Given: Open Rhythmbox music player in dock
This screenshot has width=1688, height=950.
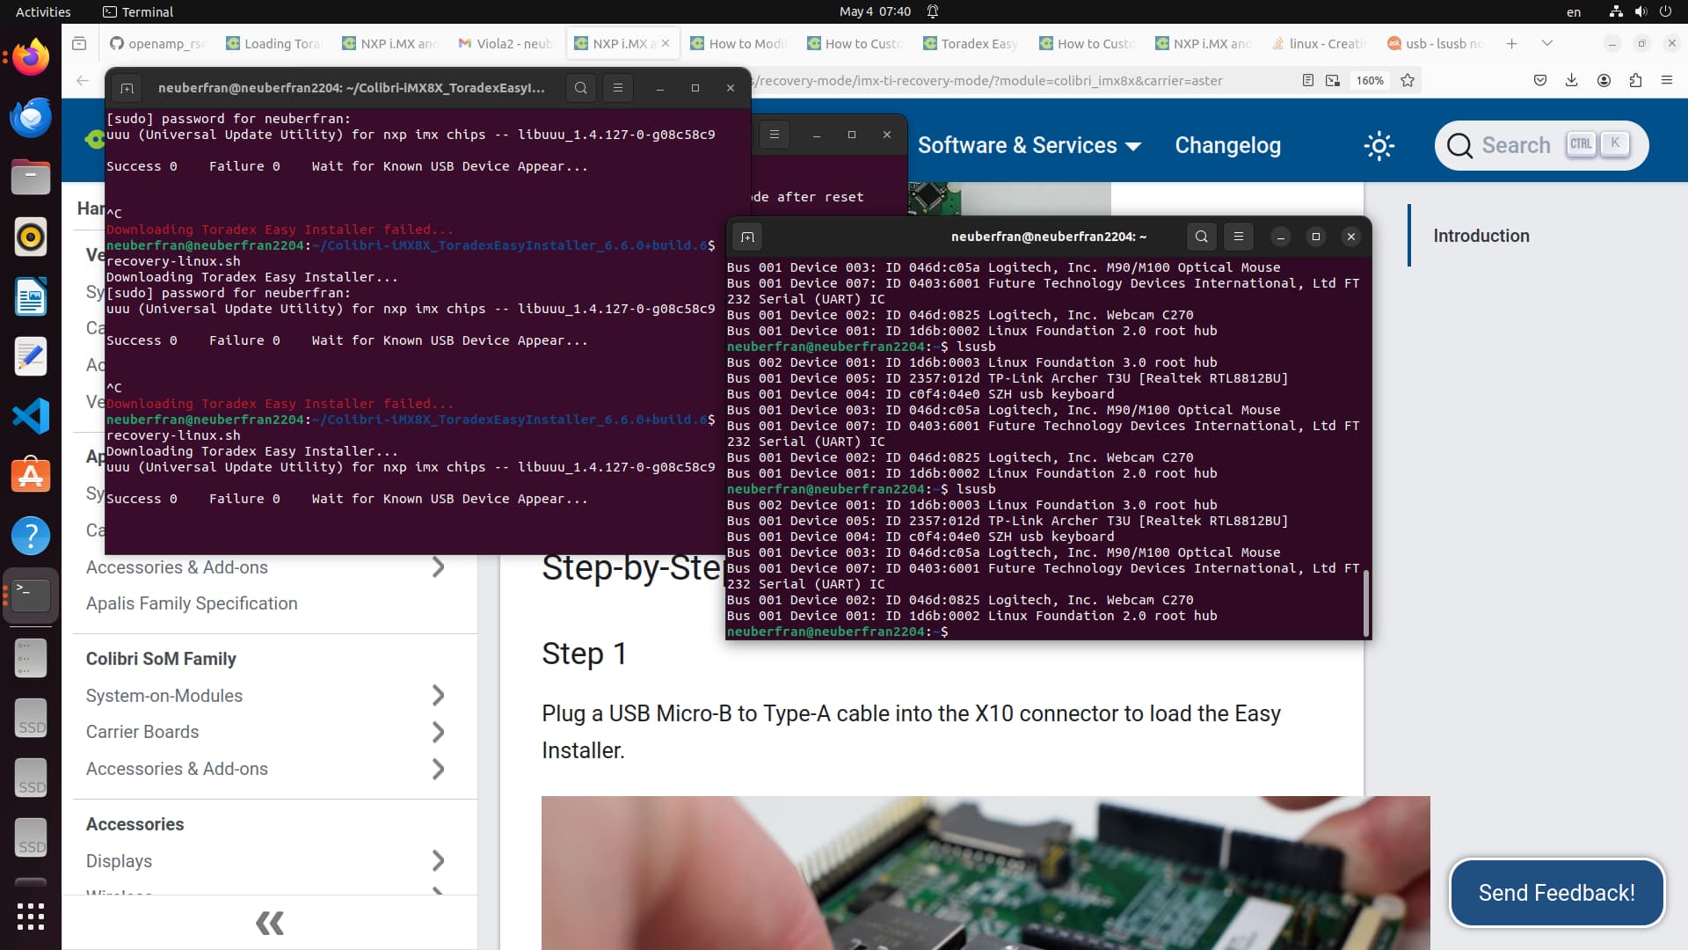Looking at the screenshot, I should coord(31,237).
